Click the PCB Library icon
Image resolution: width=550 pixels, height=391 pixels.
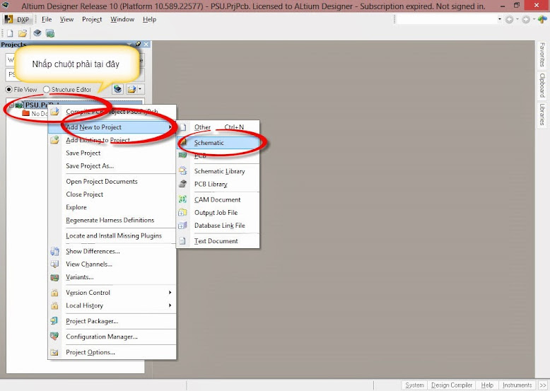coord(183,184)
